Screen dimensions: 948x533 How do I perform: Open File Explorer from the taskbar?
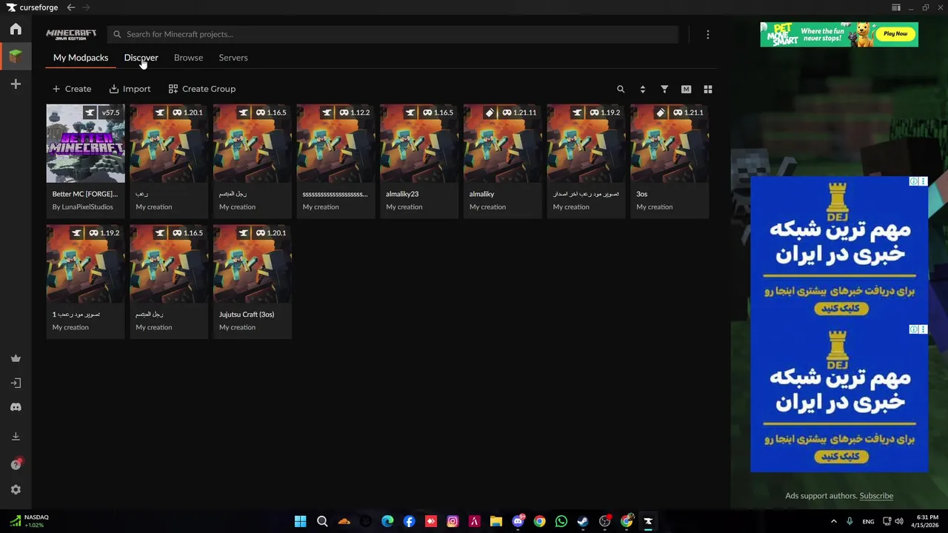pyautogui.click(x=496, y=521)
